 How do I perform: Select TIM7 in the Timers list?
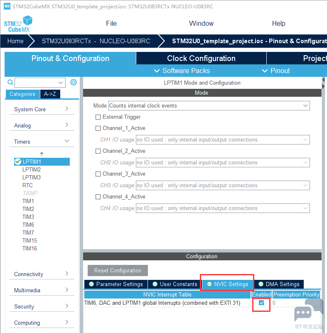tap(28, 233)
